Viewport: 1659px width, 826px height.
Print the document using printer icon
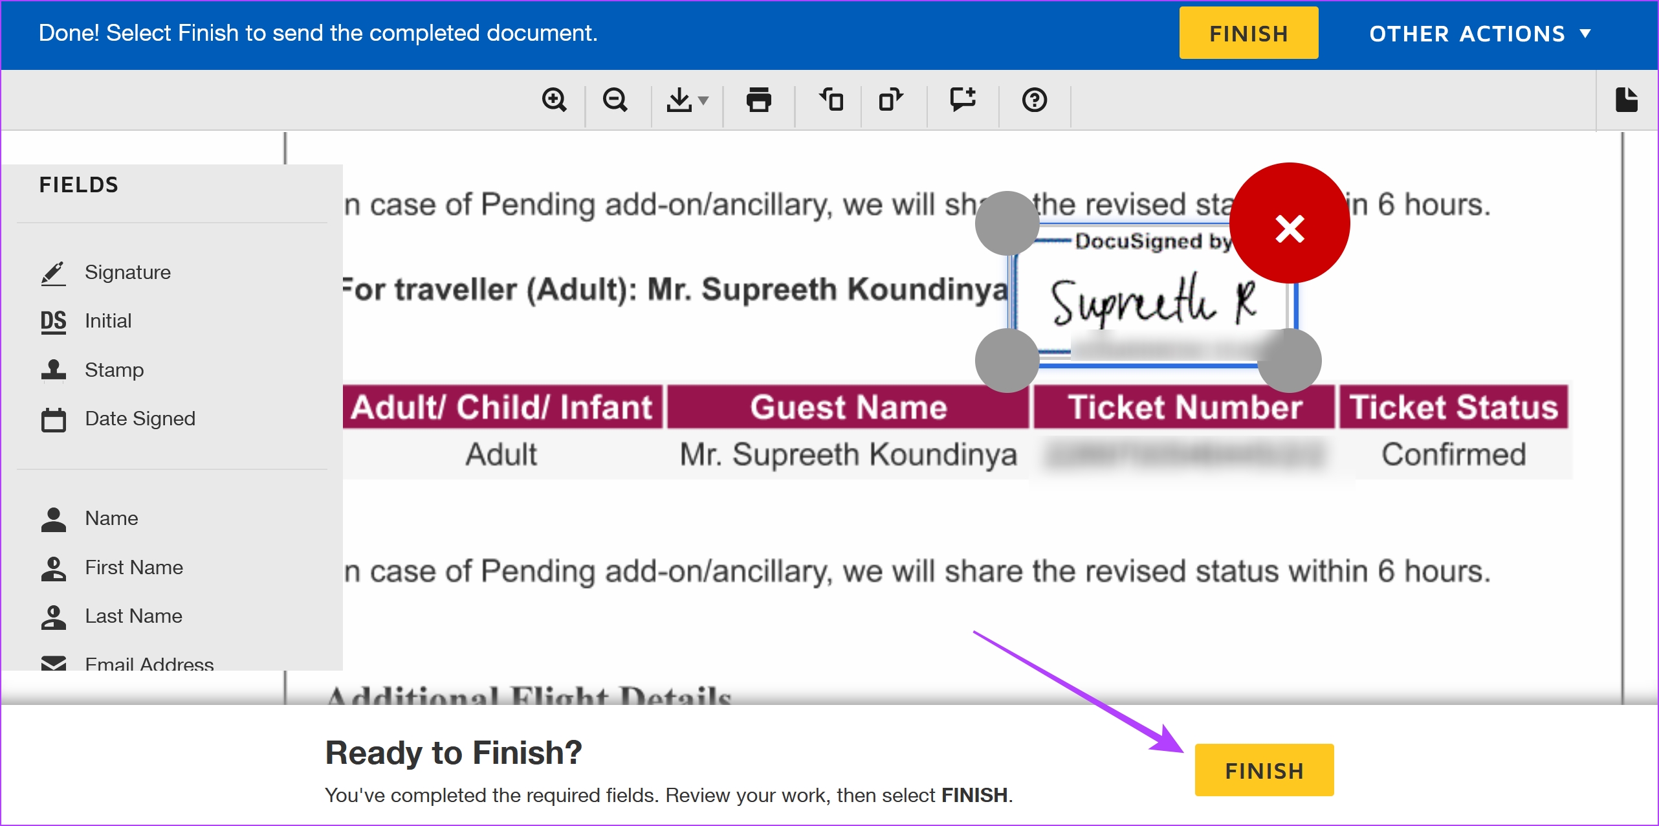tap(758, 100)
